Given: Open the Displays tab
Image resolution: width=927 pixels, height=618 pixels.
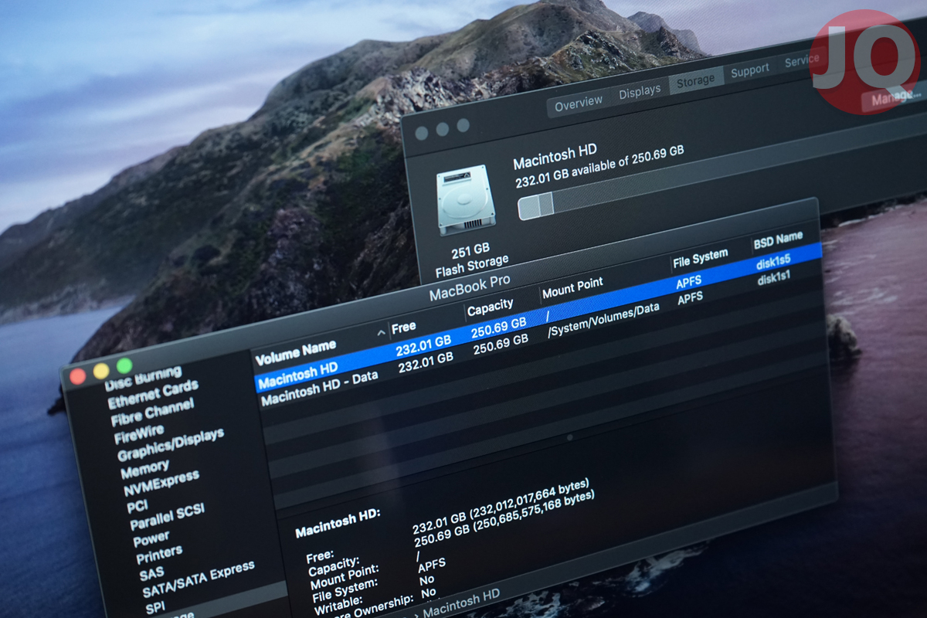Looking at the screenshot, I should coord(640,93).
